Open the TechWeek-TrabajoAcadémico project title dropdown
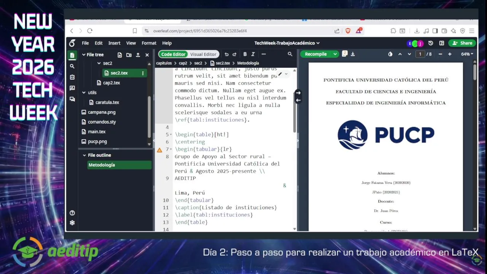Viewport: 487px width, 274px height. pyautogui.click(x=287, y=43)
